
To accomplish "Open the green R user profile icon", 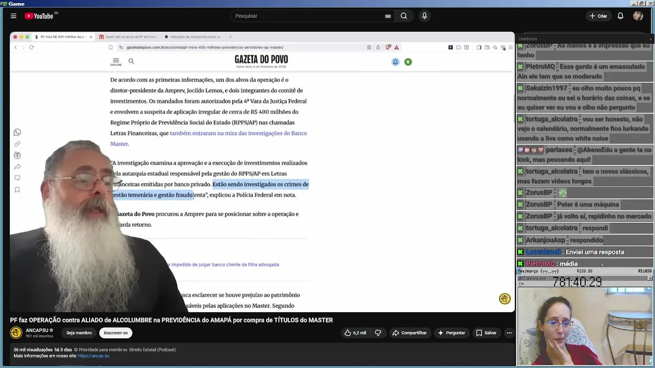I will [x=408, y=62].
